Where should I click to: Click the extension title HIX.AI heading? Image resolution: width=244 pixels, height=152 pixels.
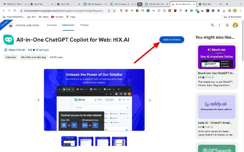[73, 40]
